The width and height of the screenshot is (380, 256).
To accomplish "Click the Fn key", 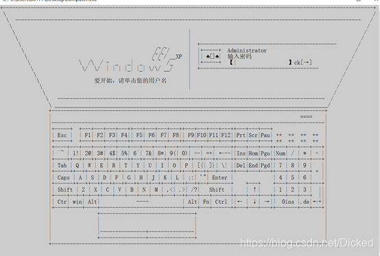I will [206, 202].
